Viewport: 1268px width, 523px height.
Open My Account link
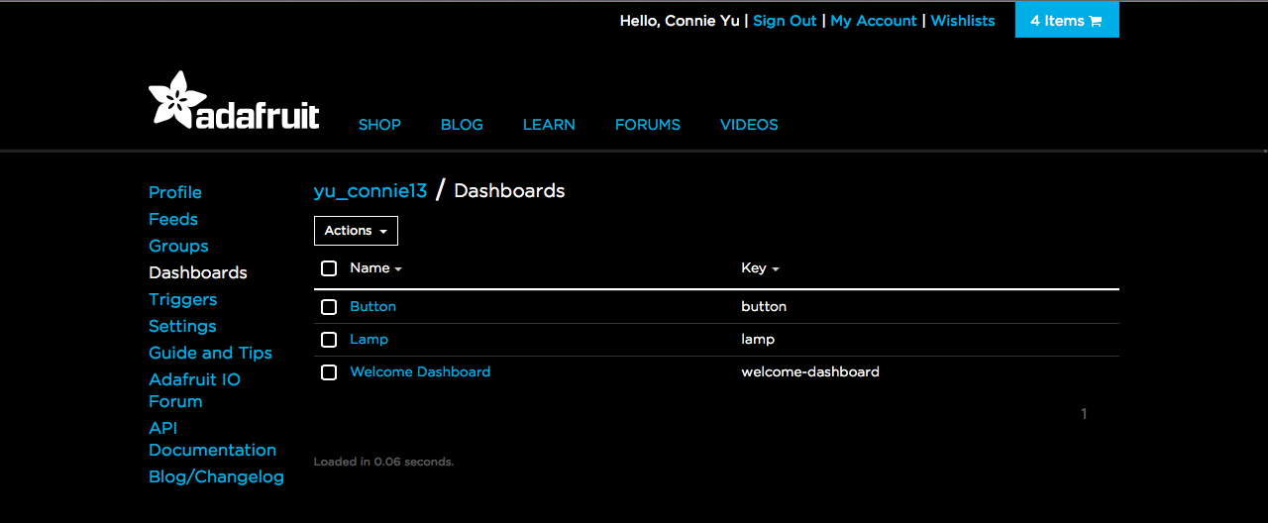point(874,21)
